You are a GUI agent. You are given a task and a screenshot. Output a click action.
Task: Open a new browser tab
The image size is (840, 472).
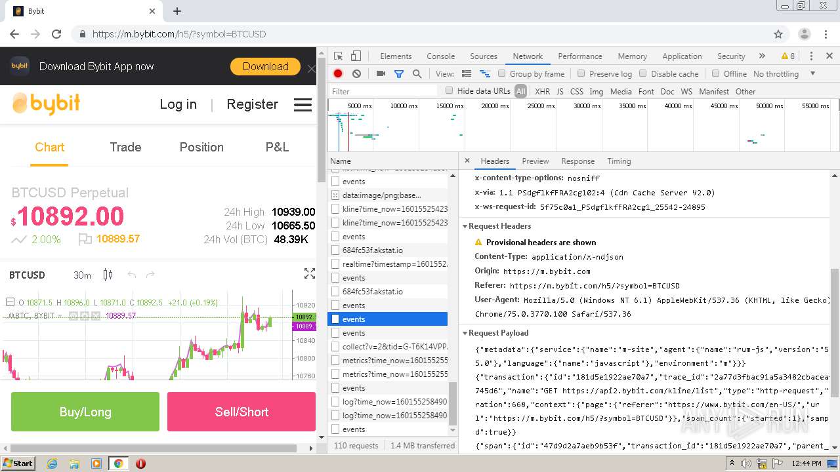177,11
